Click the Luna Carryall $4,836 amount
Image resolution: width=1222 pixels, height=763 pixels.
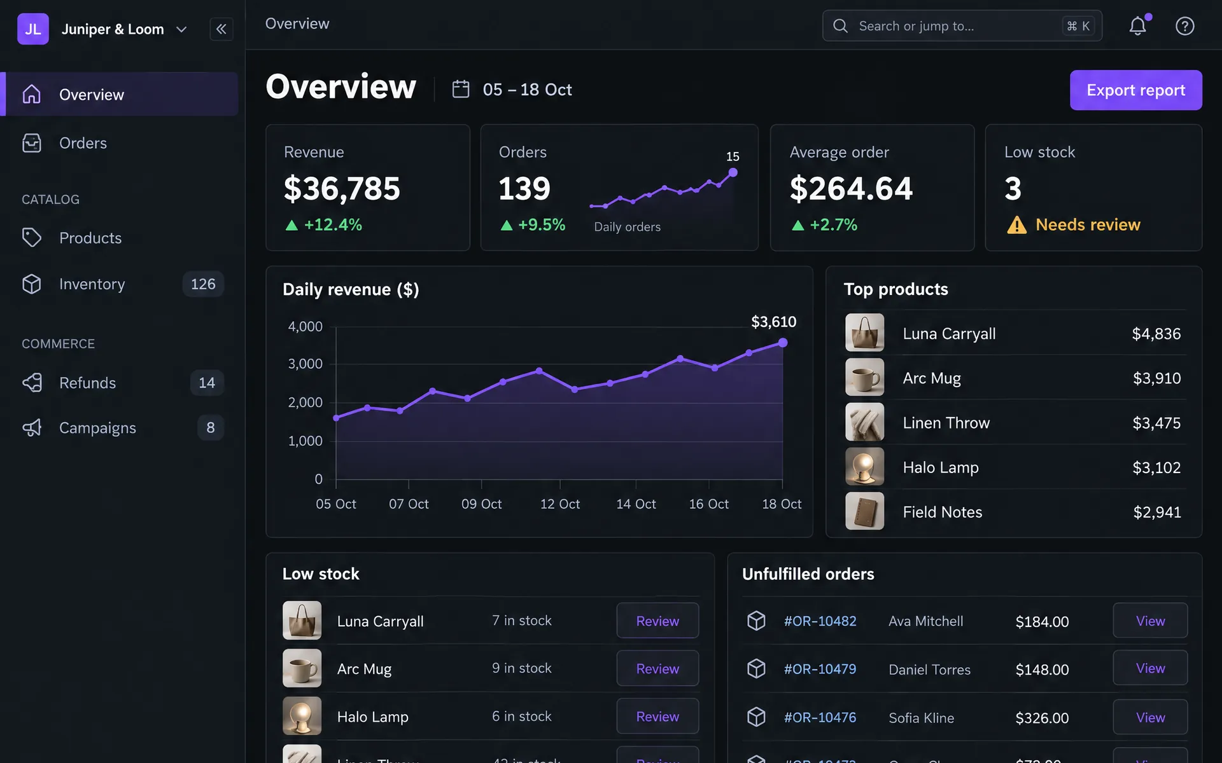[x=1156, y=334]
